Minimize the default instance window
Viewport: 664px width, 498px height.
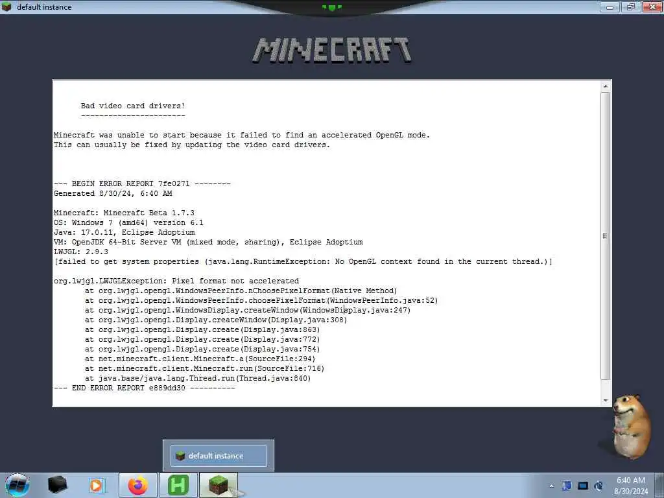[610, 6]
